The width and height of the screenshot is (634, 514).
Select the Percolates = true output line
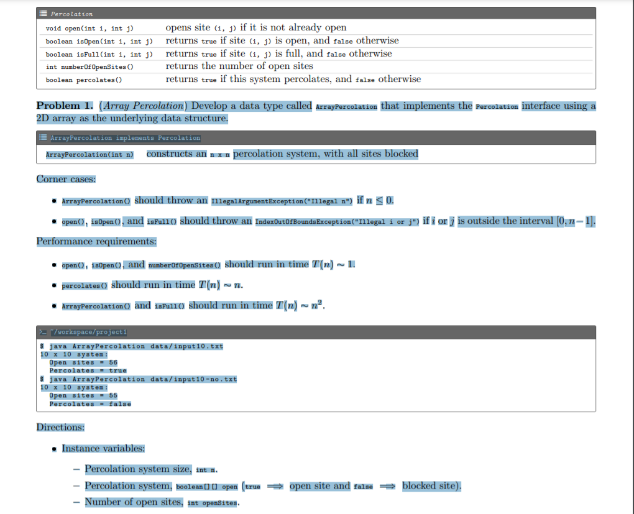[89, 370]
